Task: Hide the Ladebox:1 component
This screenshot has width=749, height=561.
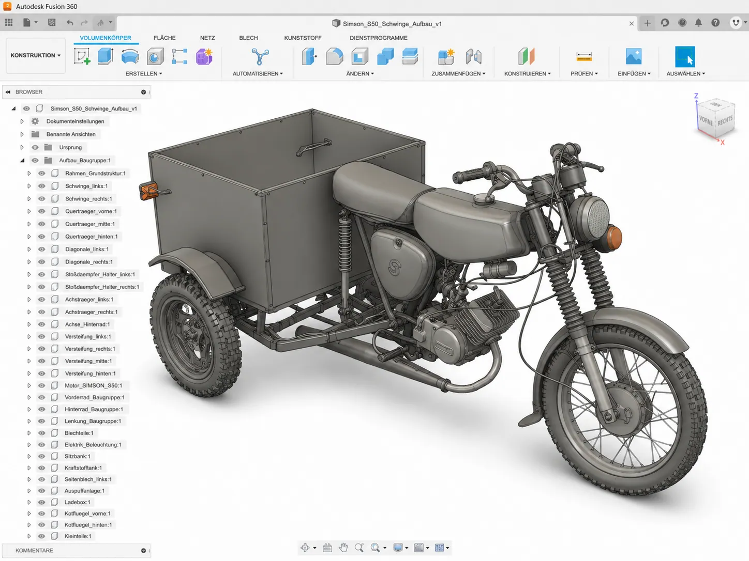Action: tap(42, 502)
